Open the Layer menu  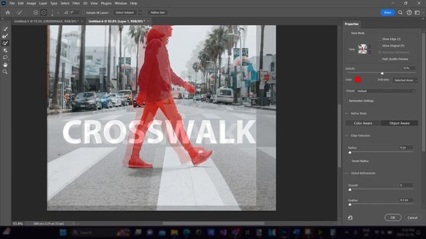(x=43, y=3)
